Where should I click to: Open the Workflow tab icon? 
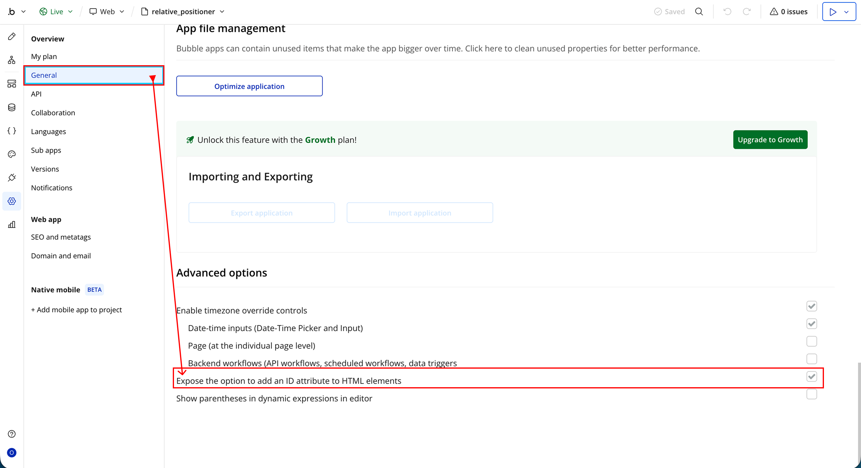click(x=12, y=60)
